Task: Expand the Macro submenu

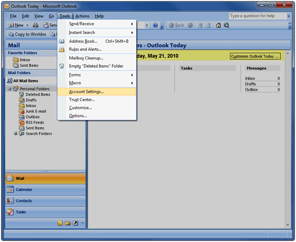Action: pos(96,83)
